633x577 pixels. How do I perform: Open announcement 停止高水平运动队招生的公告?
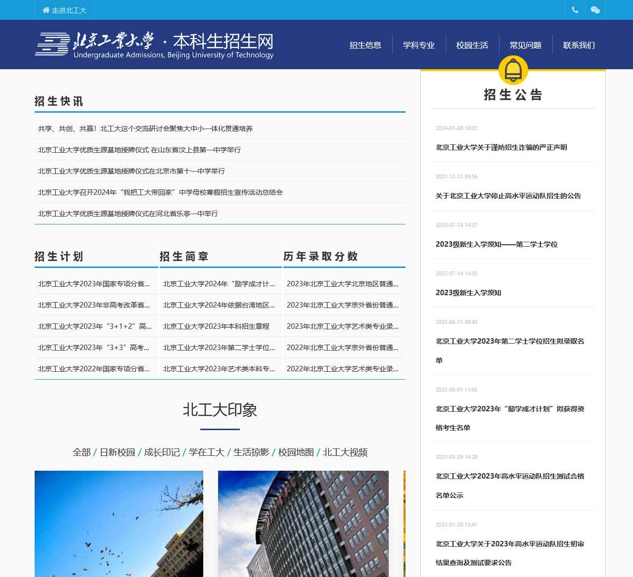(x=508, y=196)
